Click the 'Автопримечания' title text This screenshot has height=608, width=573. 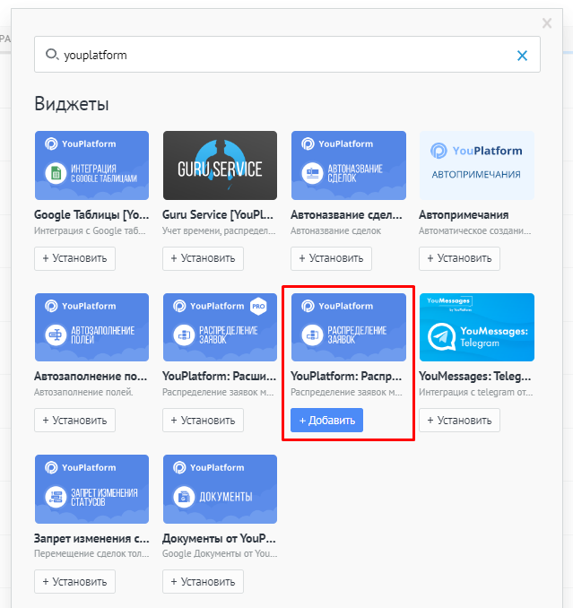coord(464,215)
